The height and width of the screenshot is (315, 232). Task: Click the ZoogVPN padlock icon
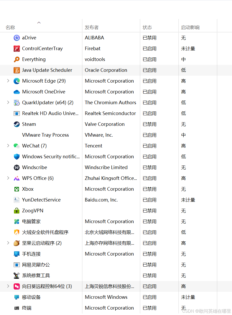pos(17,211)
